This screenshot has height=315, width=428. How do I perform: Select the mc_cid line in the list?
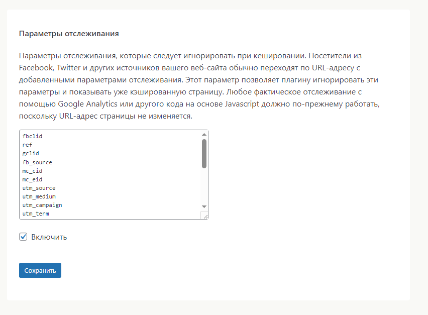[x=32, y=171]
